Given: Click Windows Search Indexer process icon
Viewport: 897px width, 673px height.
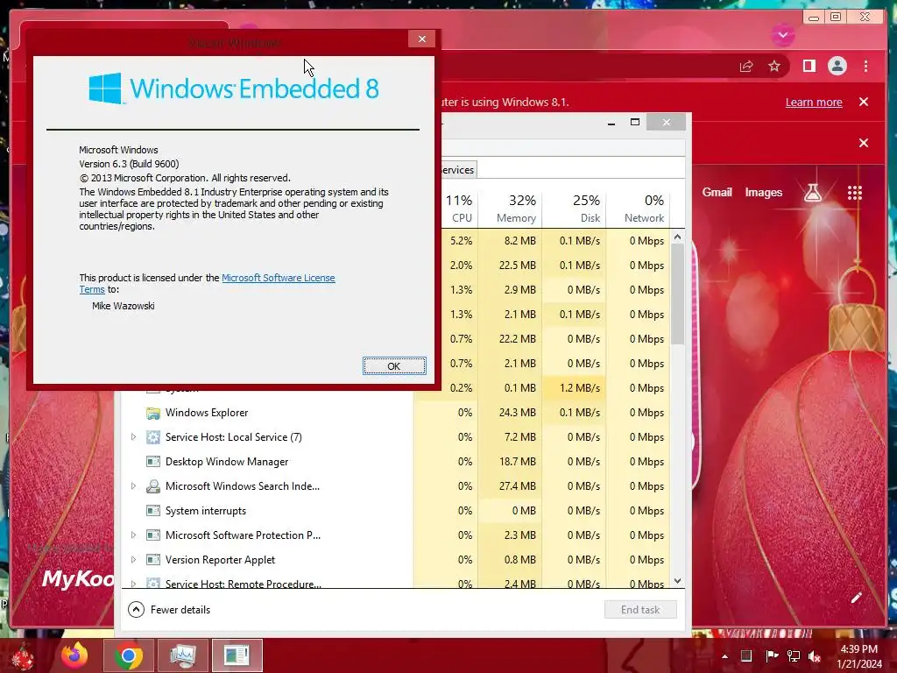Looking at the screenshot, I should tap(152, 486).
